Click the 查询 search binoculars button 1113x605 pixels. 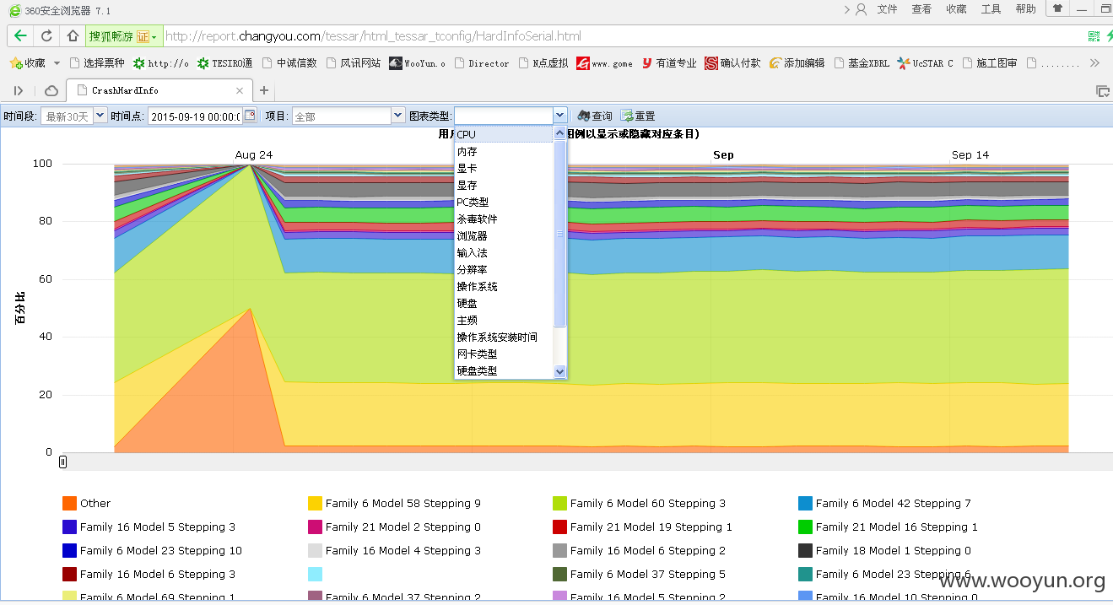595,116
